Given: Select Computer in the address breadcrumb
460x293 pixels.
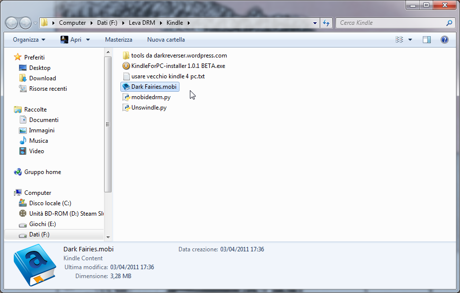Looking at the screenshot, I should point(72,23).
